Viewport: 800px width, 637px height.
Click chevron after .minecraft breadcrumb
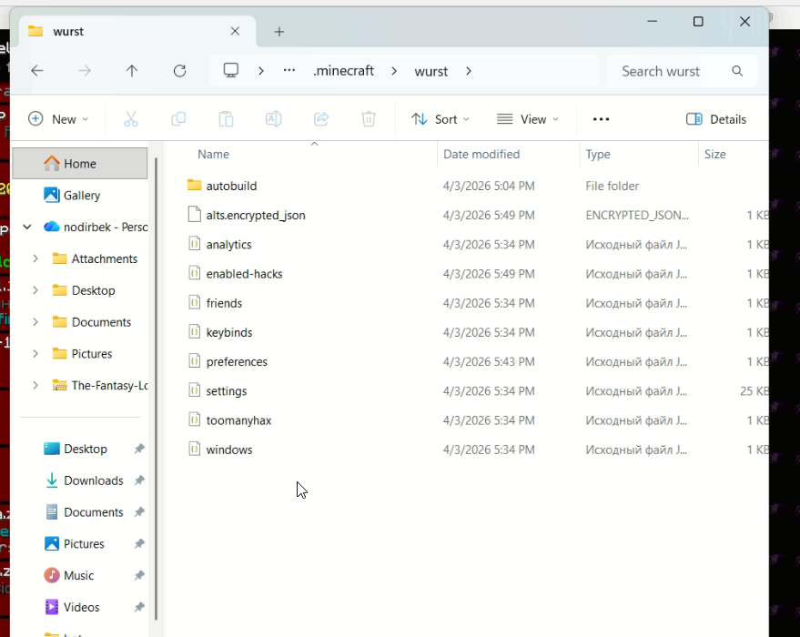point(394,71)
